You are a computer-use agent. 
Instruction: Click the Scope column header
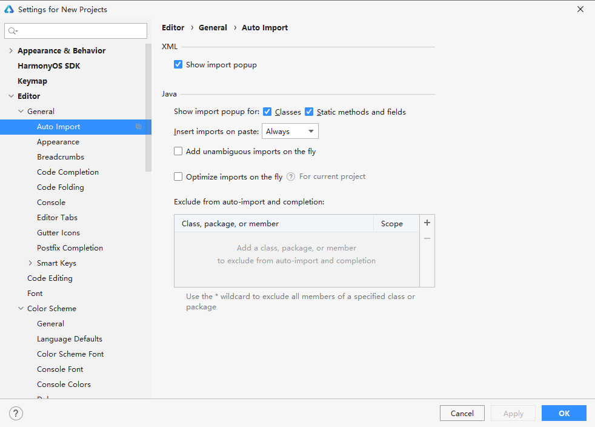[396, 223]
